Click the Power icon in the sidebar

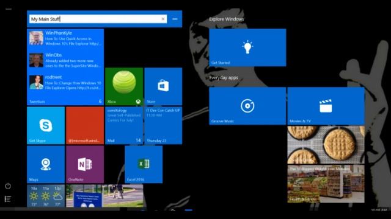click(8, 186)
